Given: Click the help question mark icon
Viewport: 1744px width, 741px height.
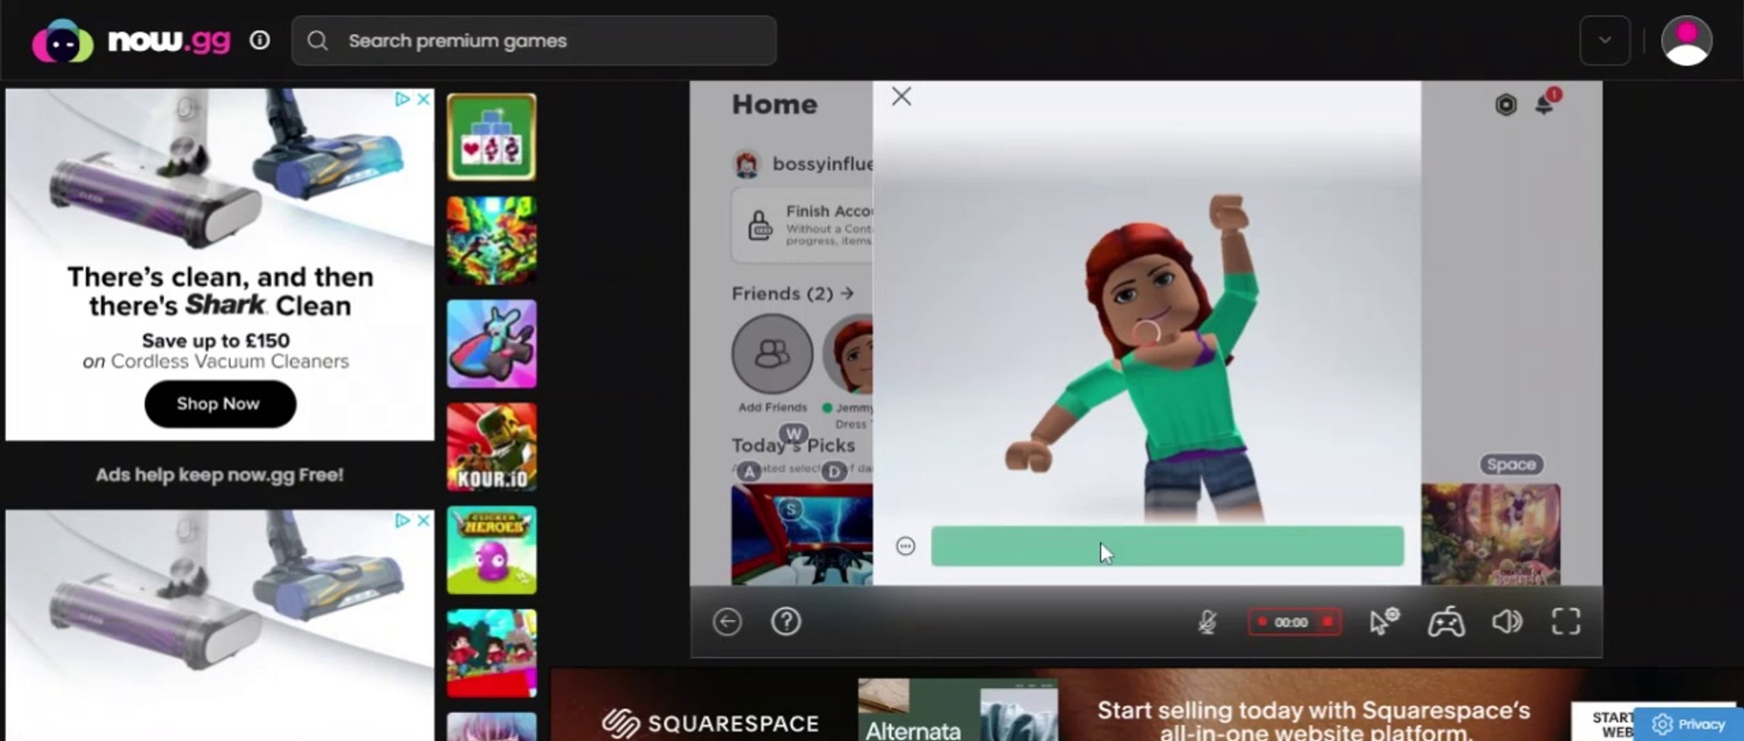Looking at the screenshot, I should tap(787, 622).
